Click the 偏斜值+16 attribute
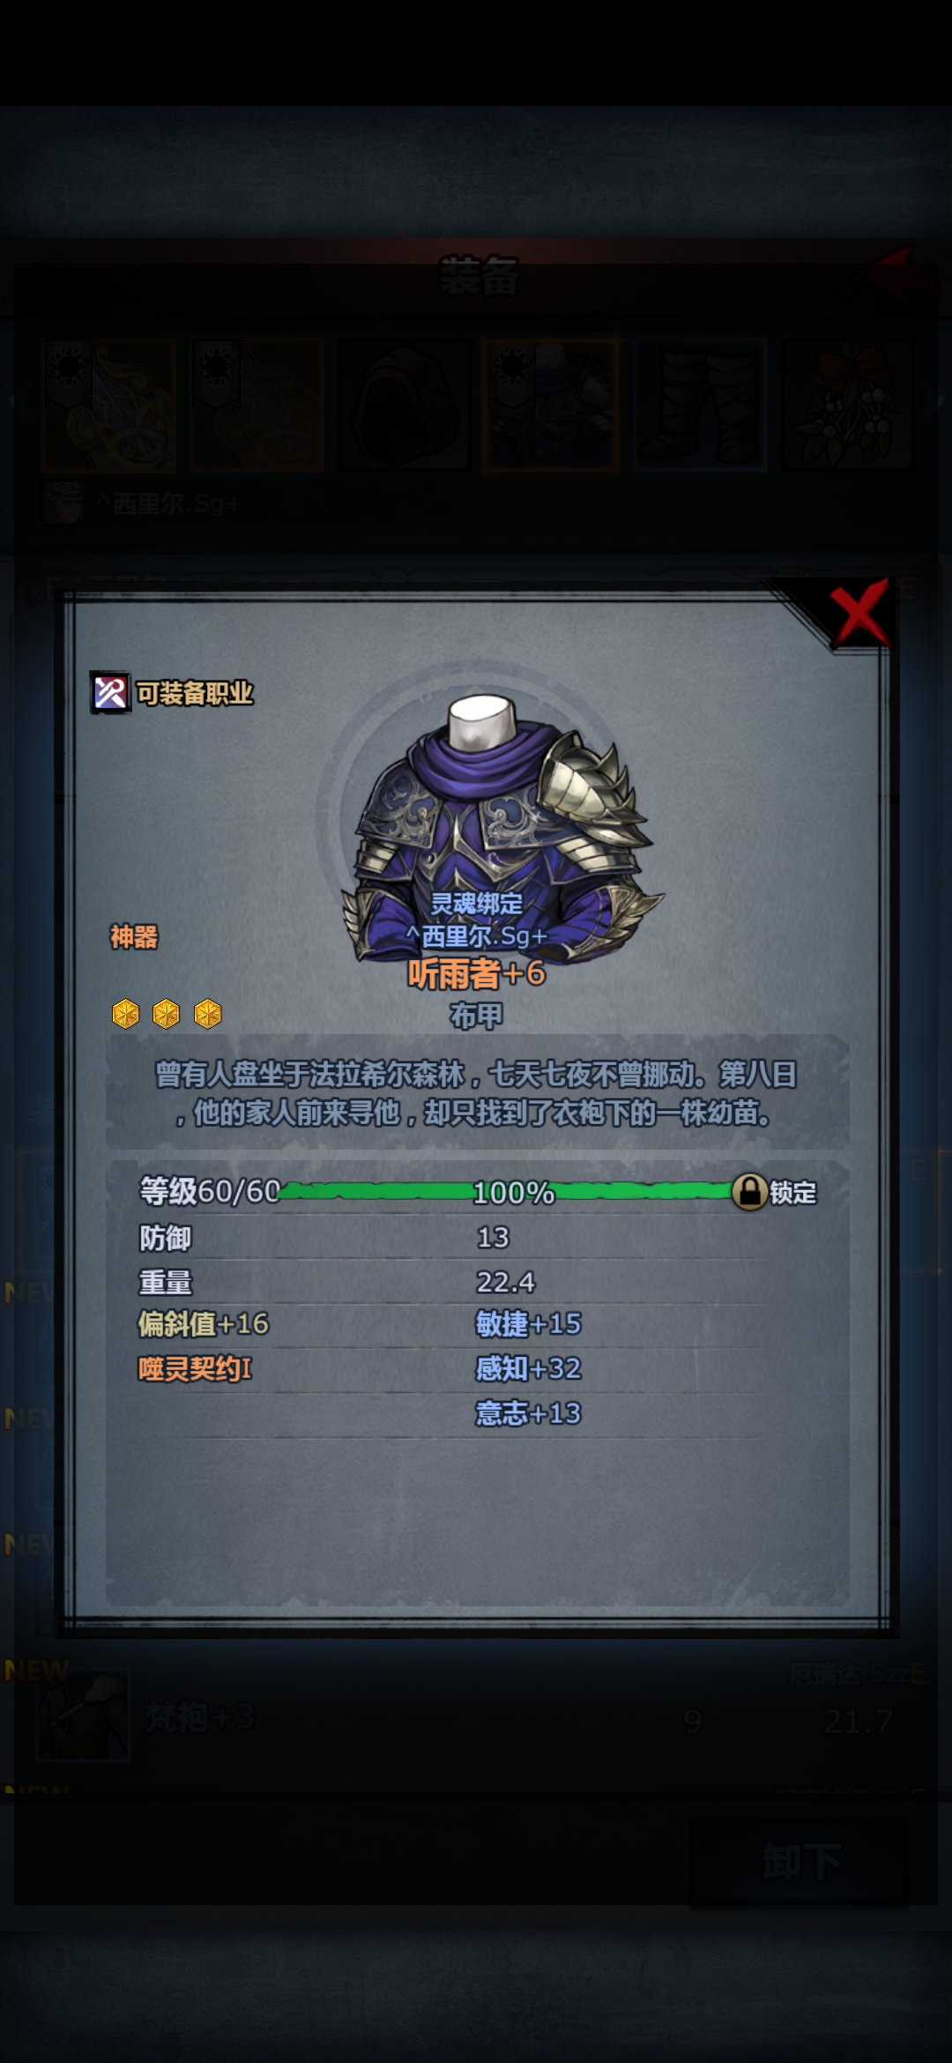Viewport: 952px width, 2063px height. tap(204, 1323)
